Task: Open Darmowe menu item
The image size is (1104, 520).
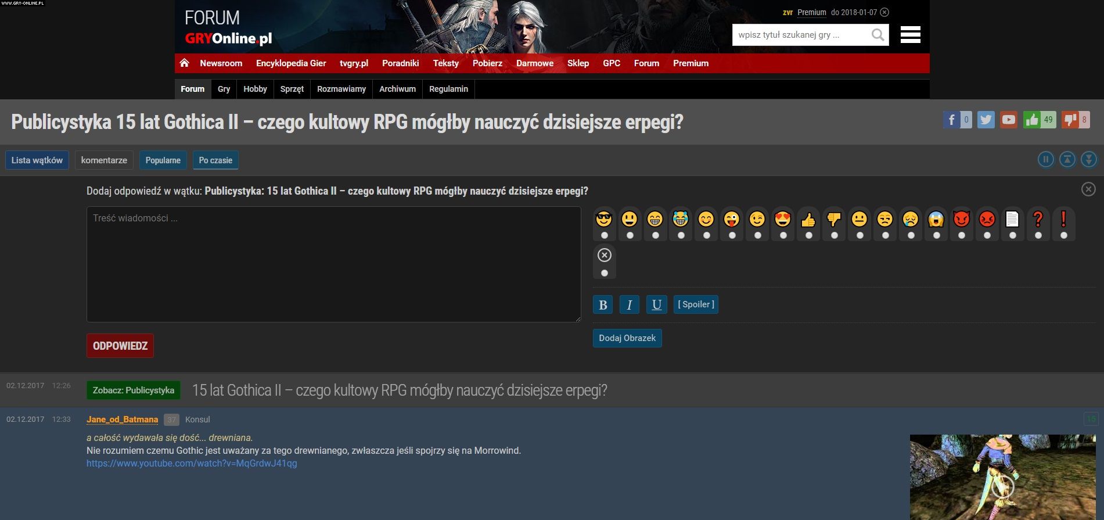Action: (535, 63)
